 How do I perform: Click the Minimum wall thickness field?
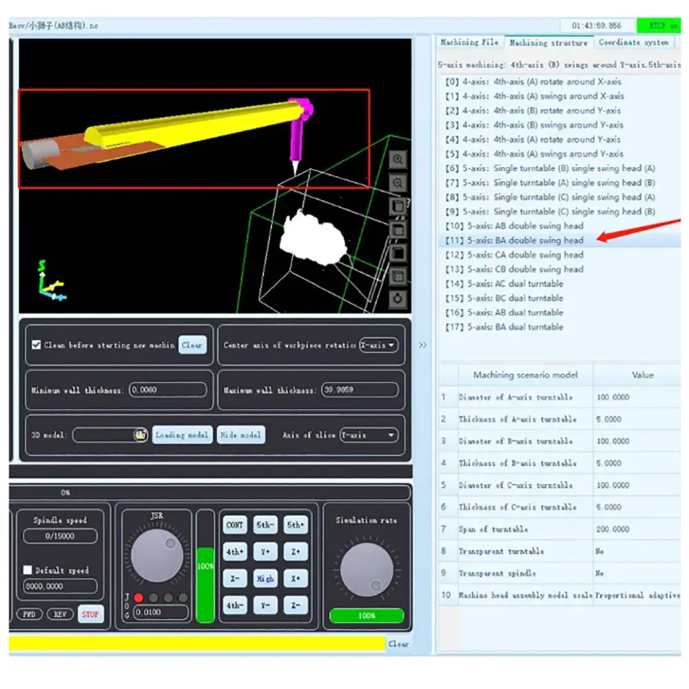(168, 390)
